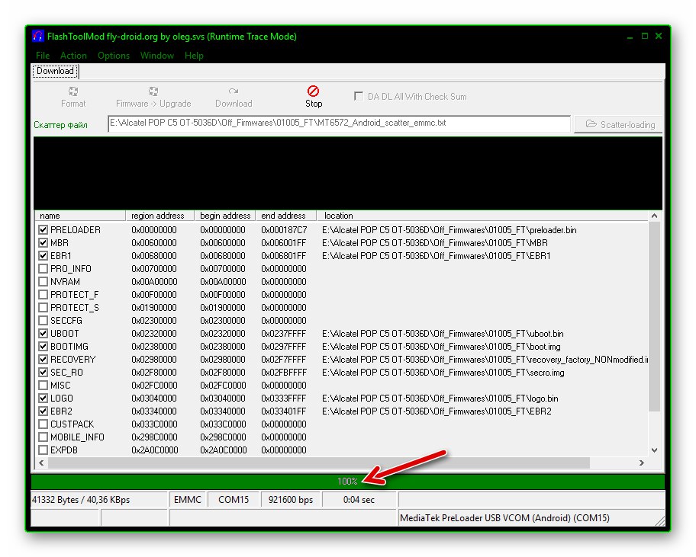Select the logo.bin location path

[x=440, y=399]
